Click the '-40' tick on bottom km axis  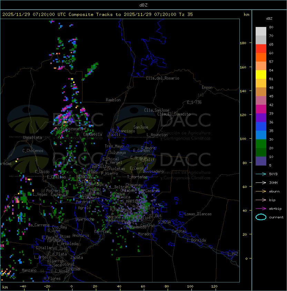[x=23, y=287]
